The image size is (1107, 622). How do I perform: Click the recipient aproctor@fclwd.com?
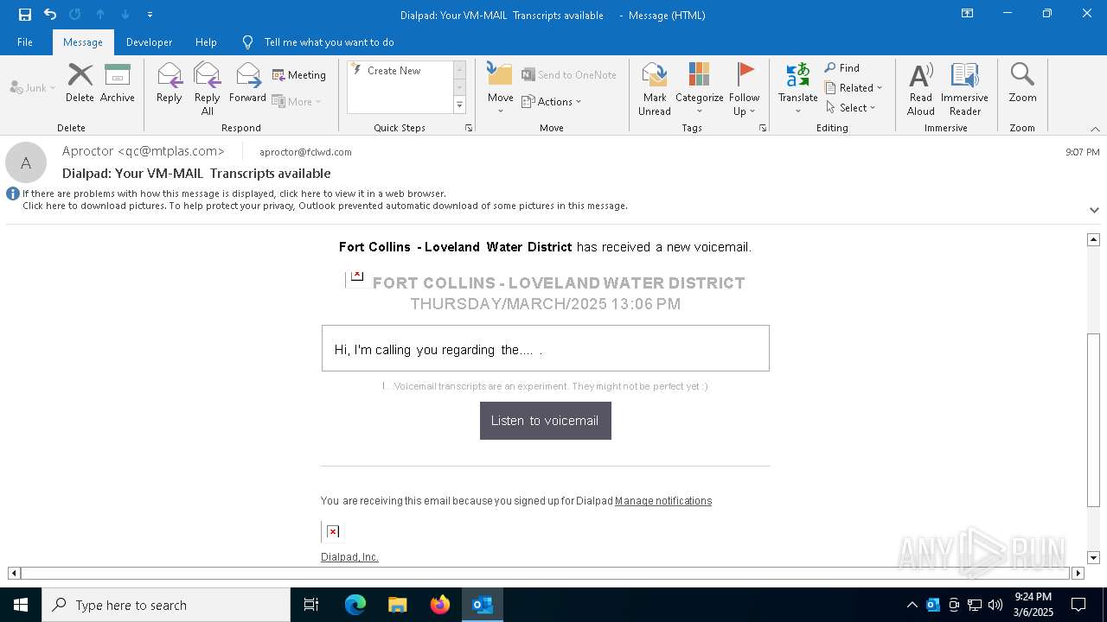coord(305,152)
